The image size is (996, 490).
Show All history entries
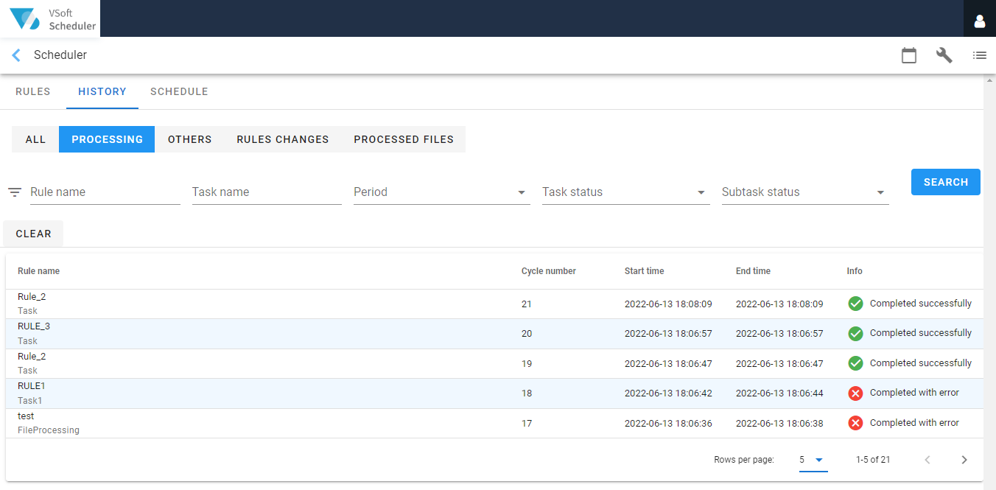click(x=35, y=139)
